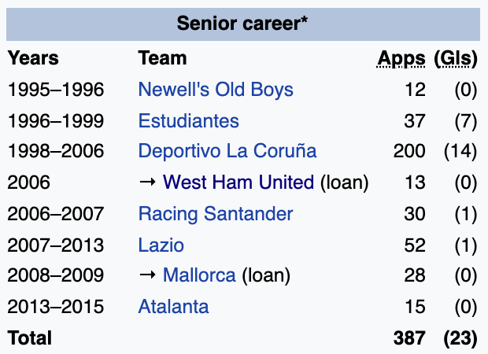Open the Newell's Old Boys link
Viewport: 488px width, 354px height.
click(215, 90)
